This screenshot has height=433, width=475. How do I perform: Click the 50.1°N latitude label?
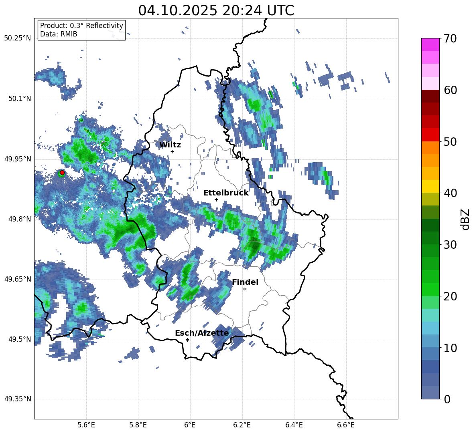click(20, 99)
